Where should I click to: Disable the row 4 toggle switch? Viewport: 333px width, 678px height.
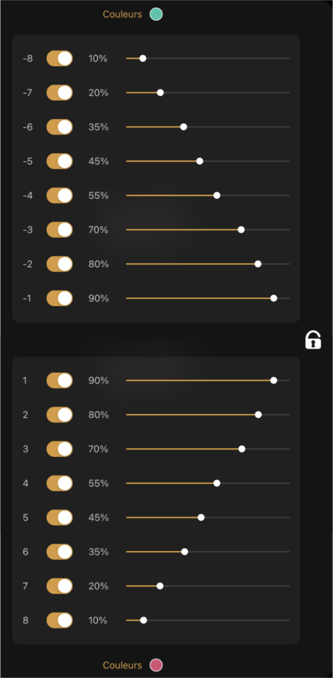(x=60, y=483)
